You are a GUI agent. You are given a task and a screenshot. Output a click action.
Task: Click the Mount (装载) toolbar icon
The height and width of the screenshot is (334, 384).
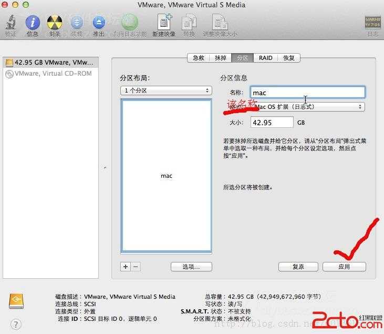pos(77,23)
